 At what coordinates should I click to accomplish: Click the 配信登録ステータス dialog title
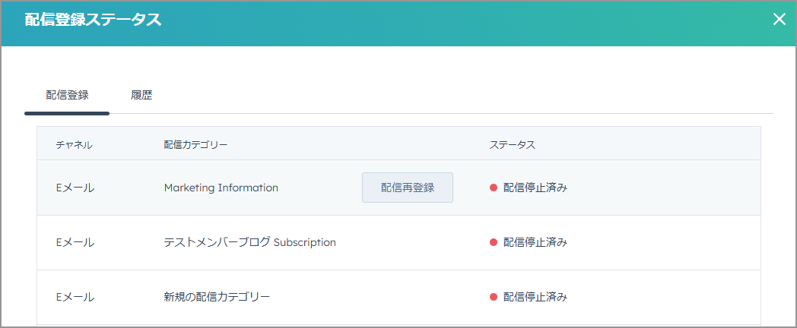[93, 20]
